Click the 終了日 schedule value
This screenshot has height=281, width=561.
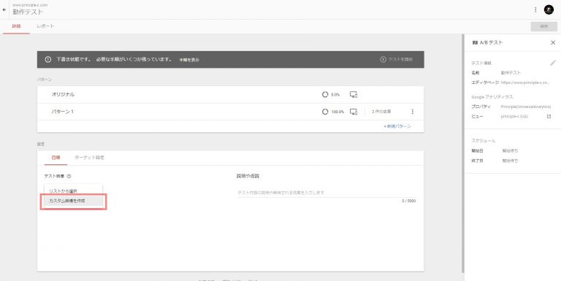510,161
